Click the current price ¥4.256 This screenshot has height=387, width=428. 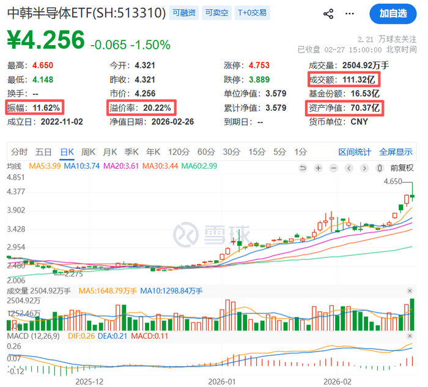tap(46, 40)
